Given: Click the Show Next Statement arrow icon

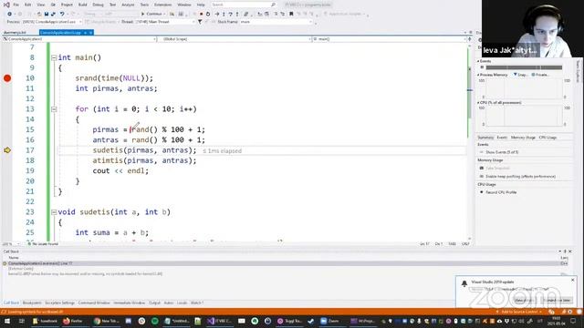Looking at the screenshot, I should [217, 14].
